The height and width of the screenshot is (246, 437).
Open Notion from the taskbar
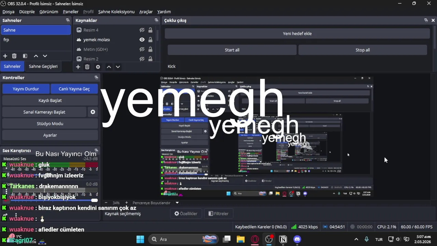click(x=283, y=239)
